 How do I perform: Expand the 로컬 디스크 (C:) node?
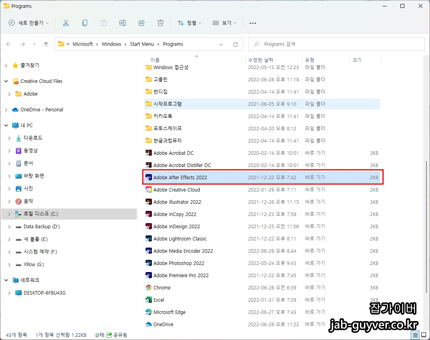pyautogui.click(x=9, y=214)
